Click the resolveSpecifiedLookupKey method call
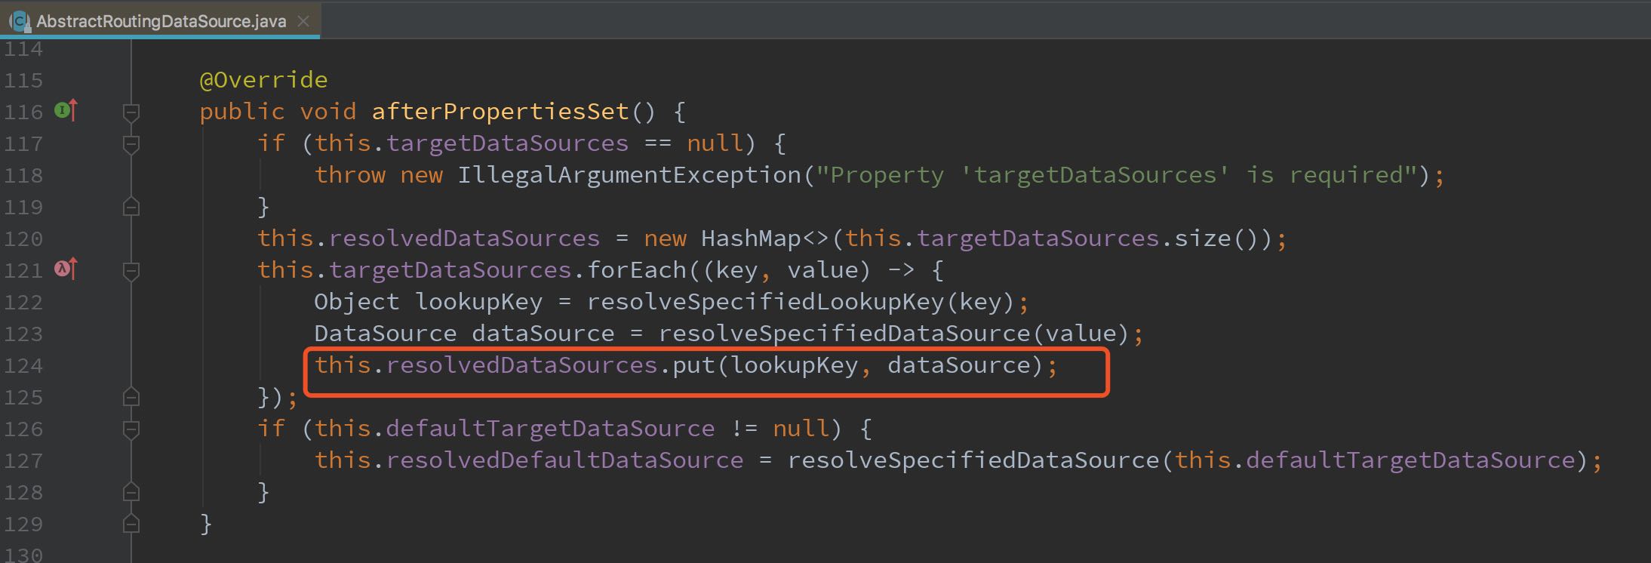The height and width of the screenshot is (563, 1651). pyautogui.click(x=765, y=302)
